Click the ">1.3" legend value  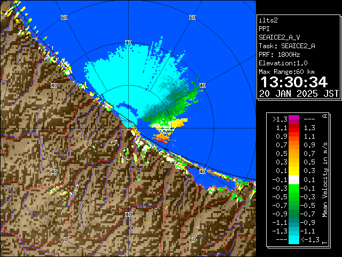(280, 119)
